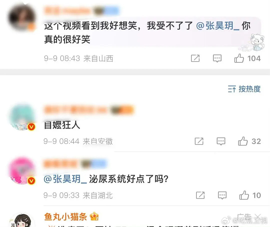270x227 pixels.
Task: Share the 09:33 Hubei comment
Action: coord(200,195)
